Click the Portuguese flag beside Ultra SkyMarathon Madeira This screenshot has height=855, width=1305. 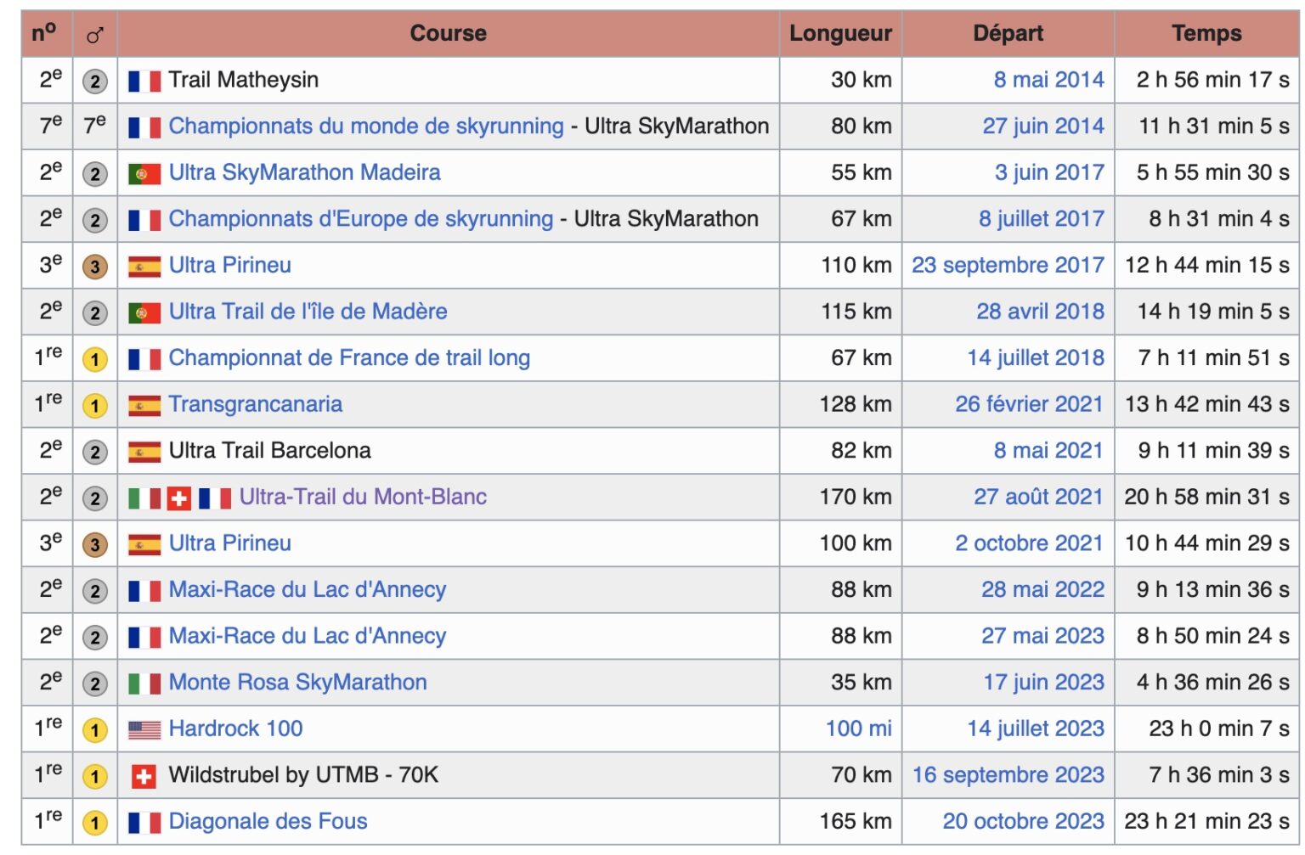coord(144,174)
